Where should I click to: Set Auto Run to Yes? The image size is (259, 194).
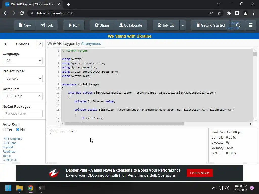tap(4, 130)
